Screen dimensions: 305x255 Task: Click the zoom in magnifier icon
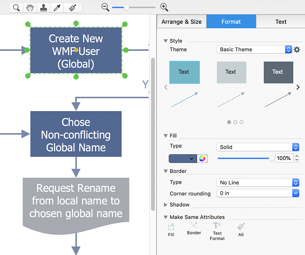164,7
